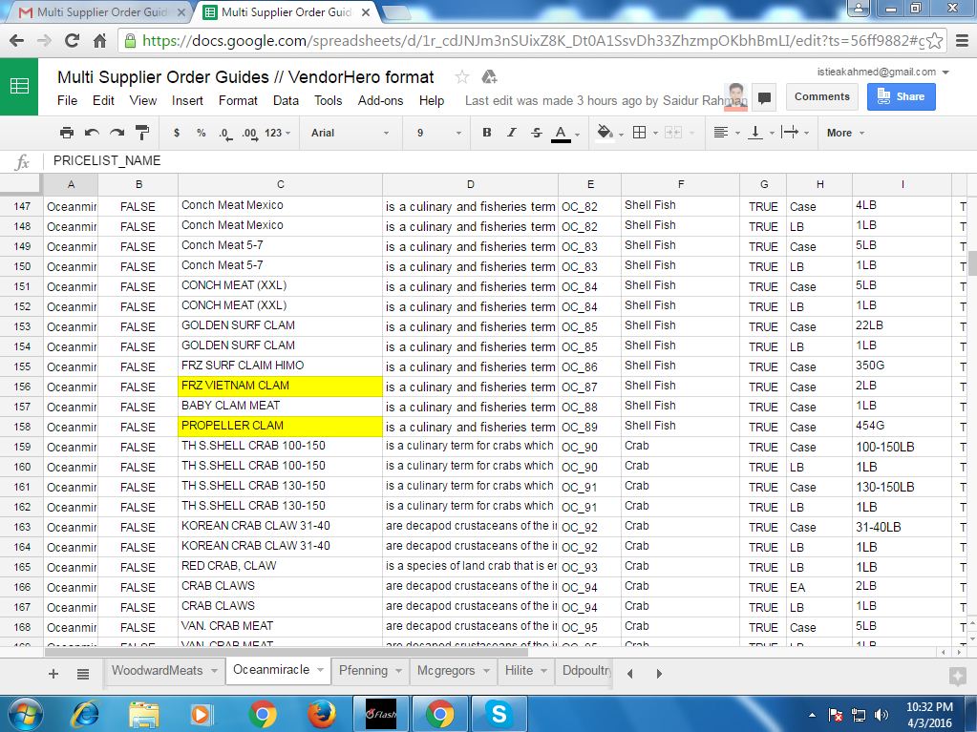The image size is (977, 732).
Task: Switch to Hilite sheet tab
Action: [x=519, y=670]
